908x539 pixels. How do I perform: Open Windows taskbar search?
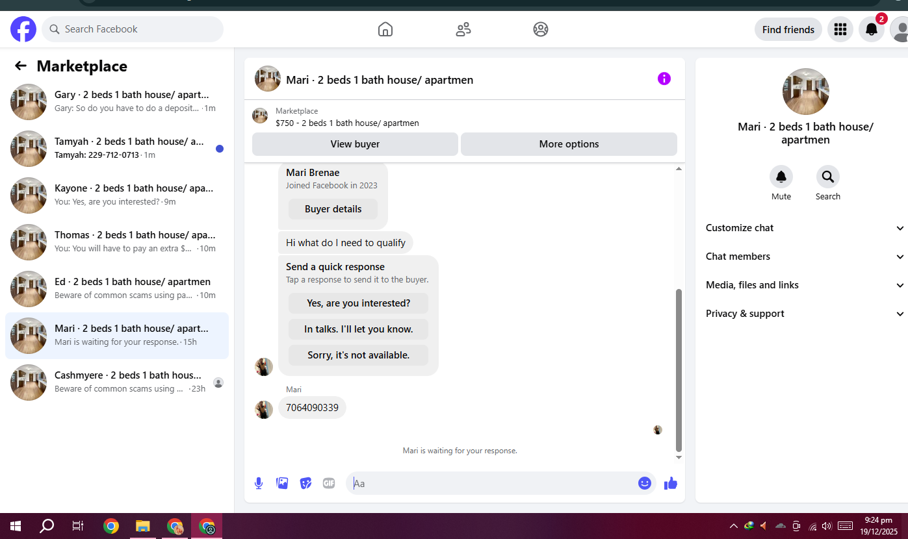pyautogui.click(x=47, y=526)
